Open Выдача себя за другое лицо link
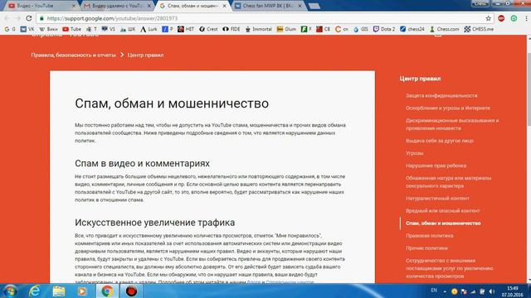 [x=439, y=141]
